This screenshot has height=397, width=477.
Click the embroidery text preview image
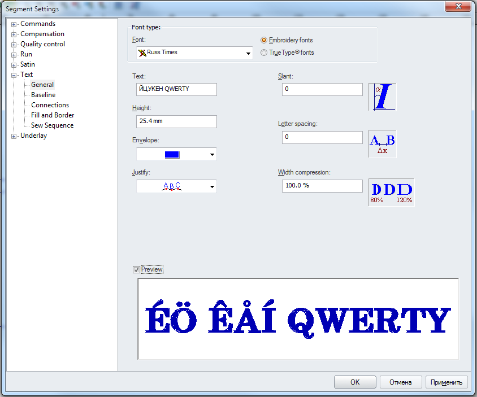click(298, 319)
